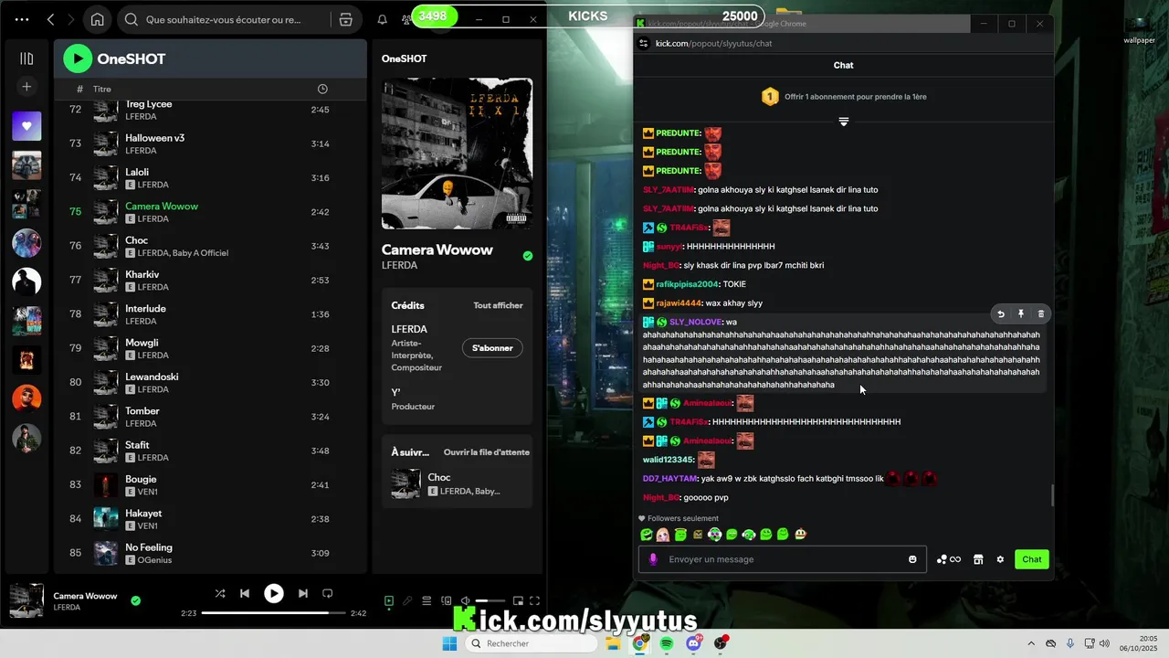Toggle Your Library sidebar icon
The width and height of the screenshot is (1169, 658).
tap(26, 58)
